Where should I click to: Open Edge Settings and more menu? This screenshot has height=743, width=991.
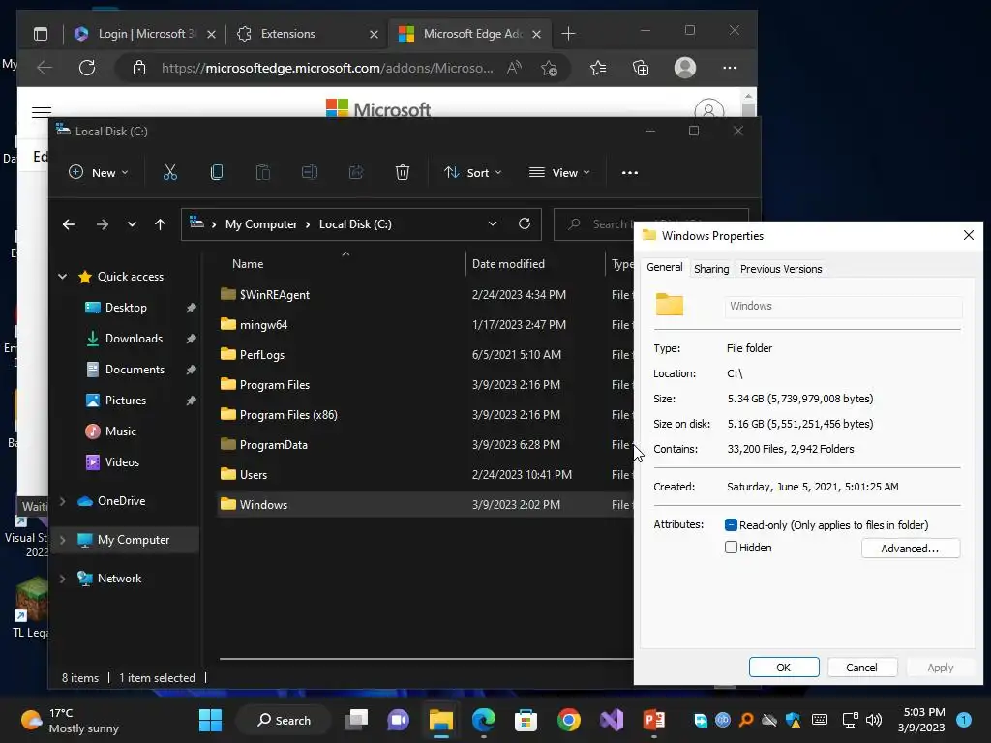[730, 68]
